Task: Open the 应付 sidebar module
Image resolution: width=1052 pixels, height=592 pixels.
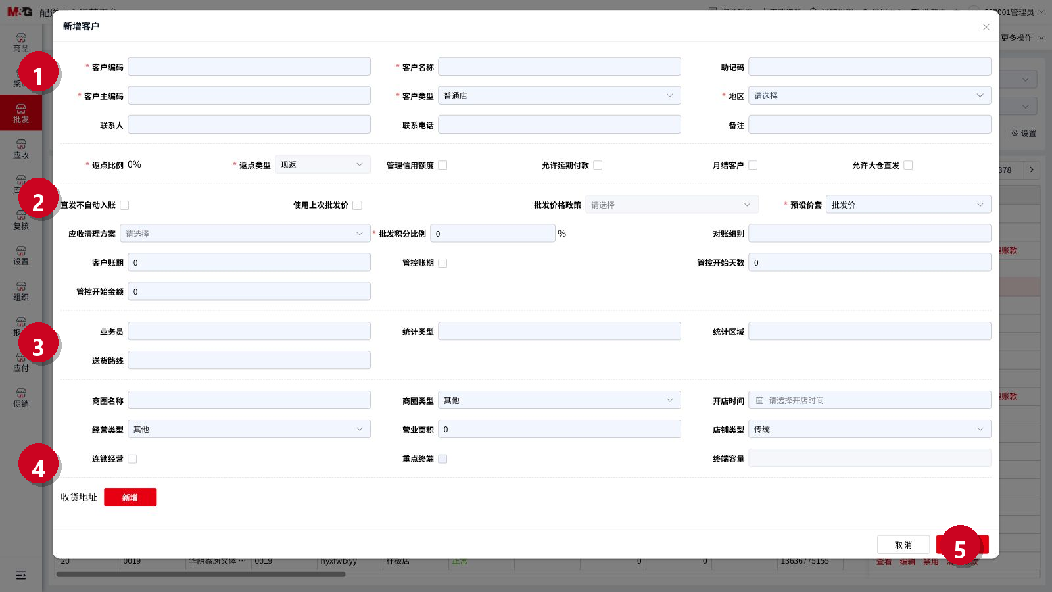Action: (x=21, y=362)
